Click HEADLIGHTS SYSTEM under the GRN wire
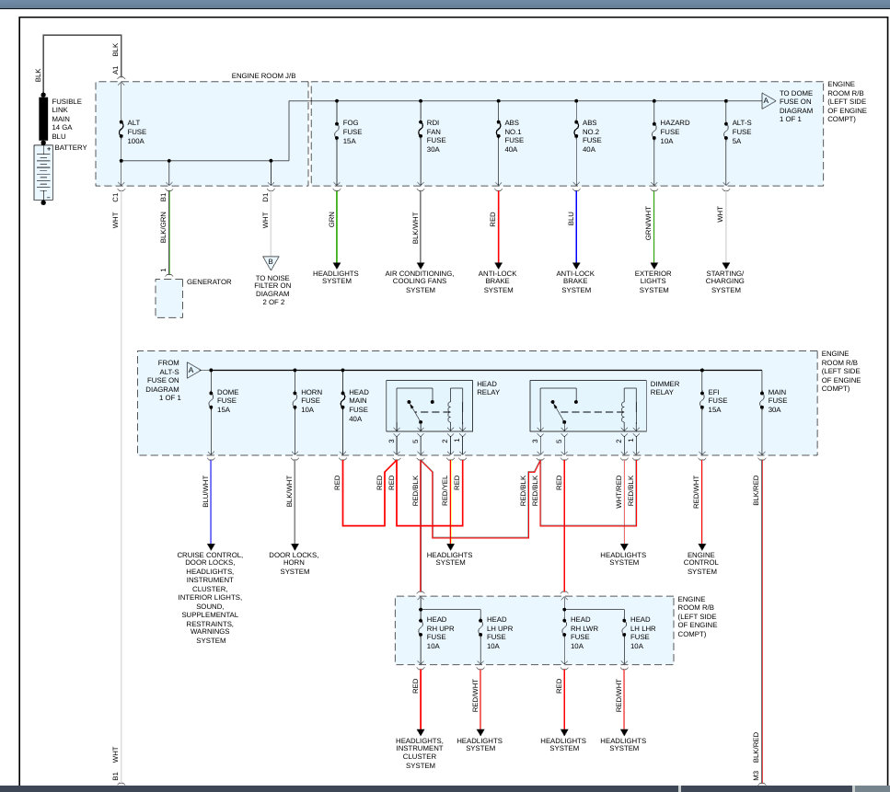 (x=335, y=277)
